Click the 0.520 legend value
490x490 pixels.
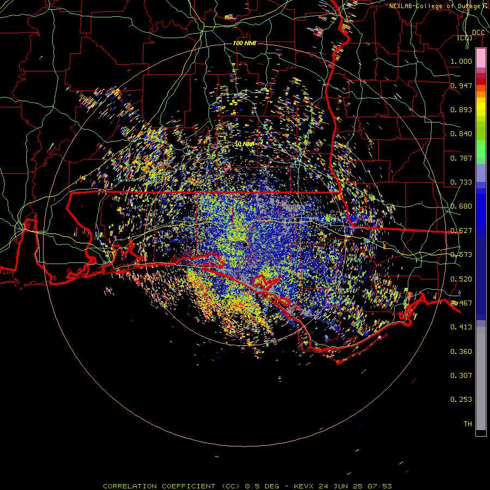461,279
